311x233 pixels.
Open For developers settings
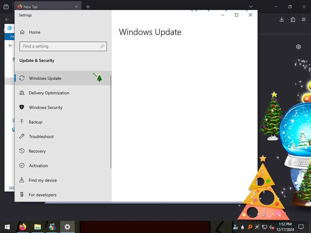click(63, 195)
